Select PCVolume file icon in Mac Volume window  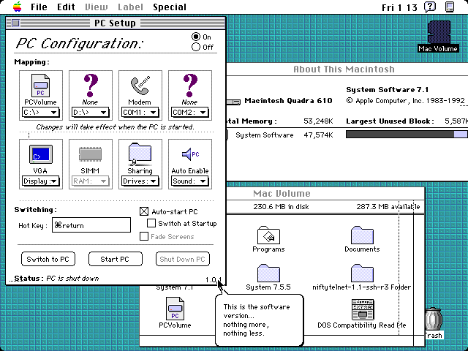tap(175, 309)
